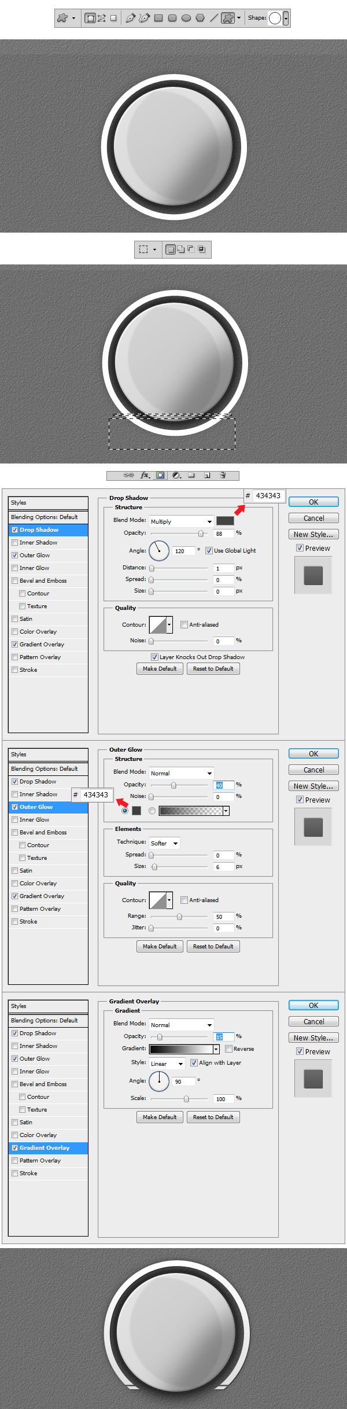Open custom shape geometry options arrow
This screenshot has height=1409, width=347.
(239, 18)
